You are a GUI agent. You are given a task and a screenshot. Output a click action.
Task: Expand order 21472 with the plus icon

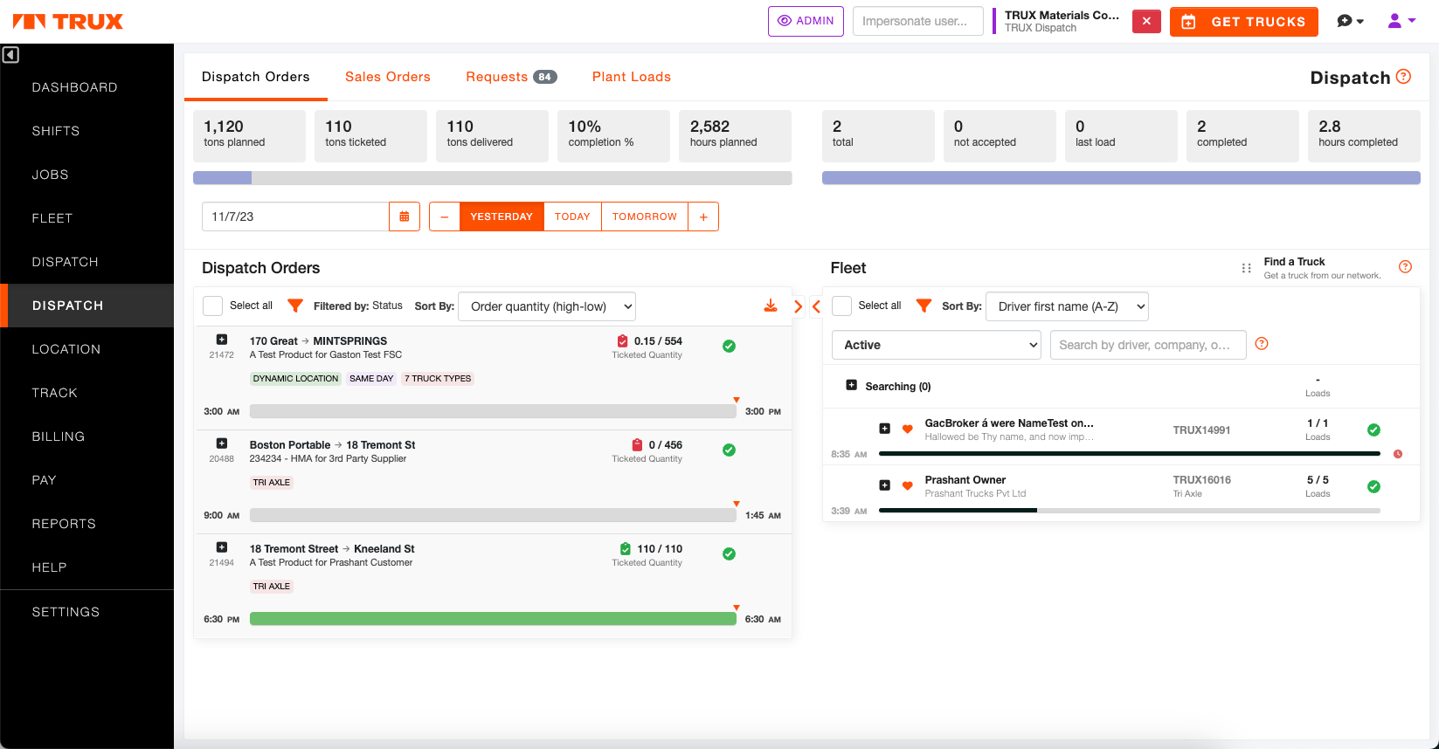222,340
